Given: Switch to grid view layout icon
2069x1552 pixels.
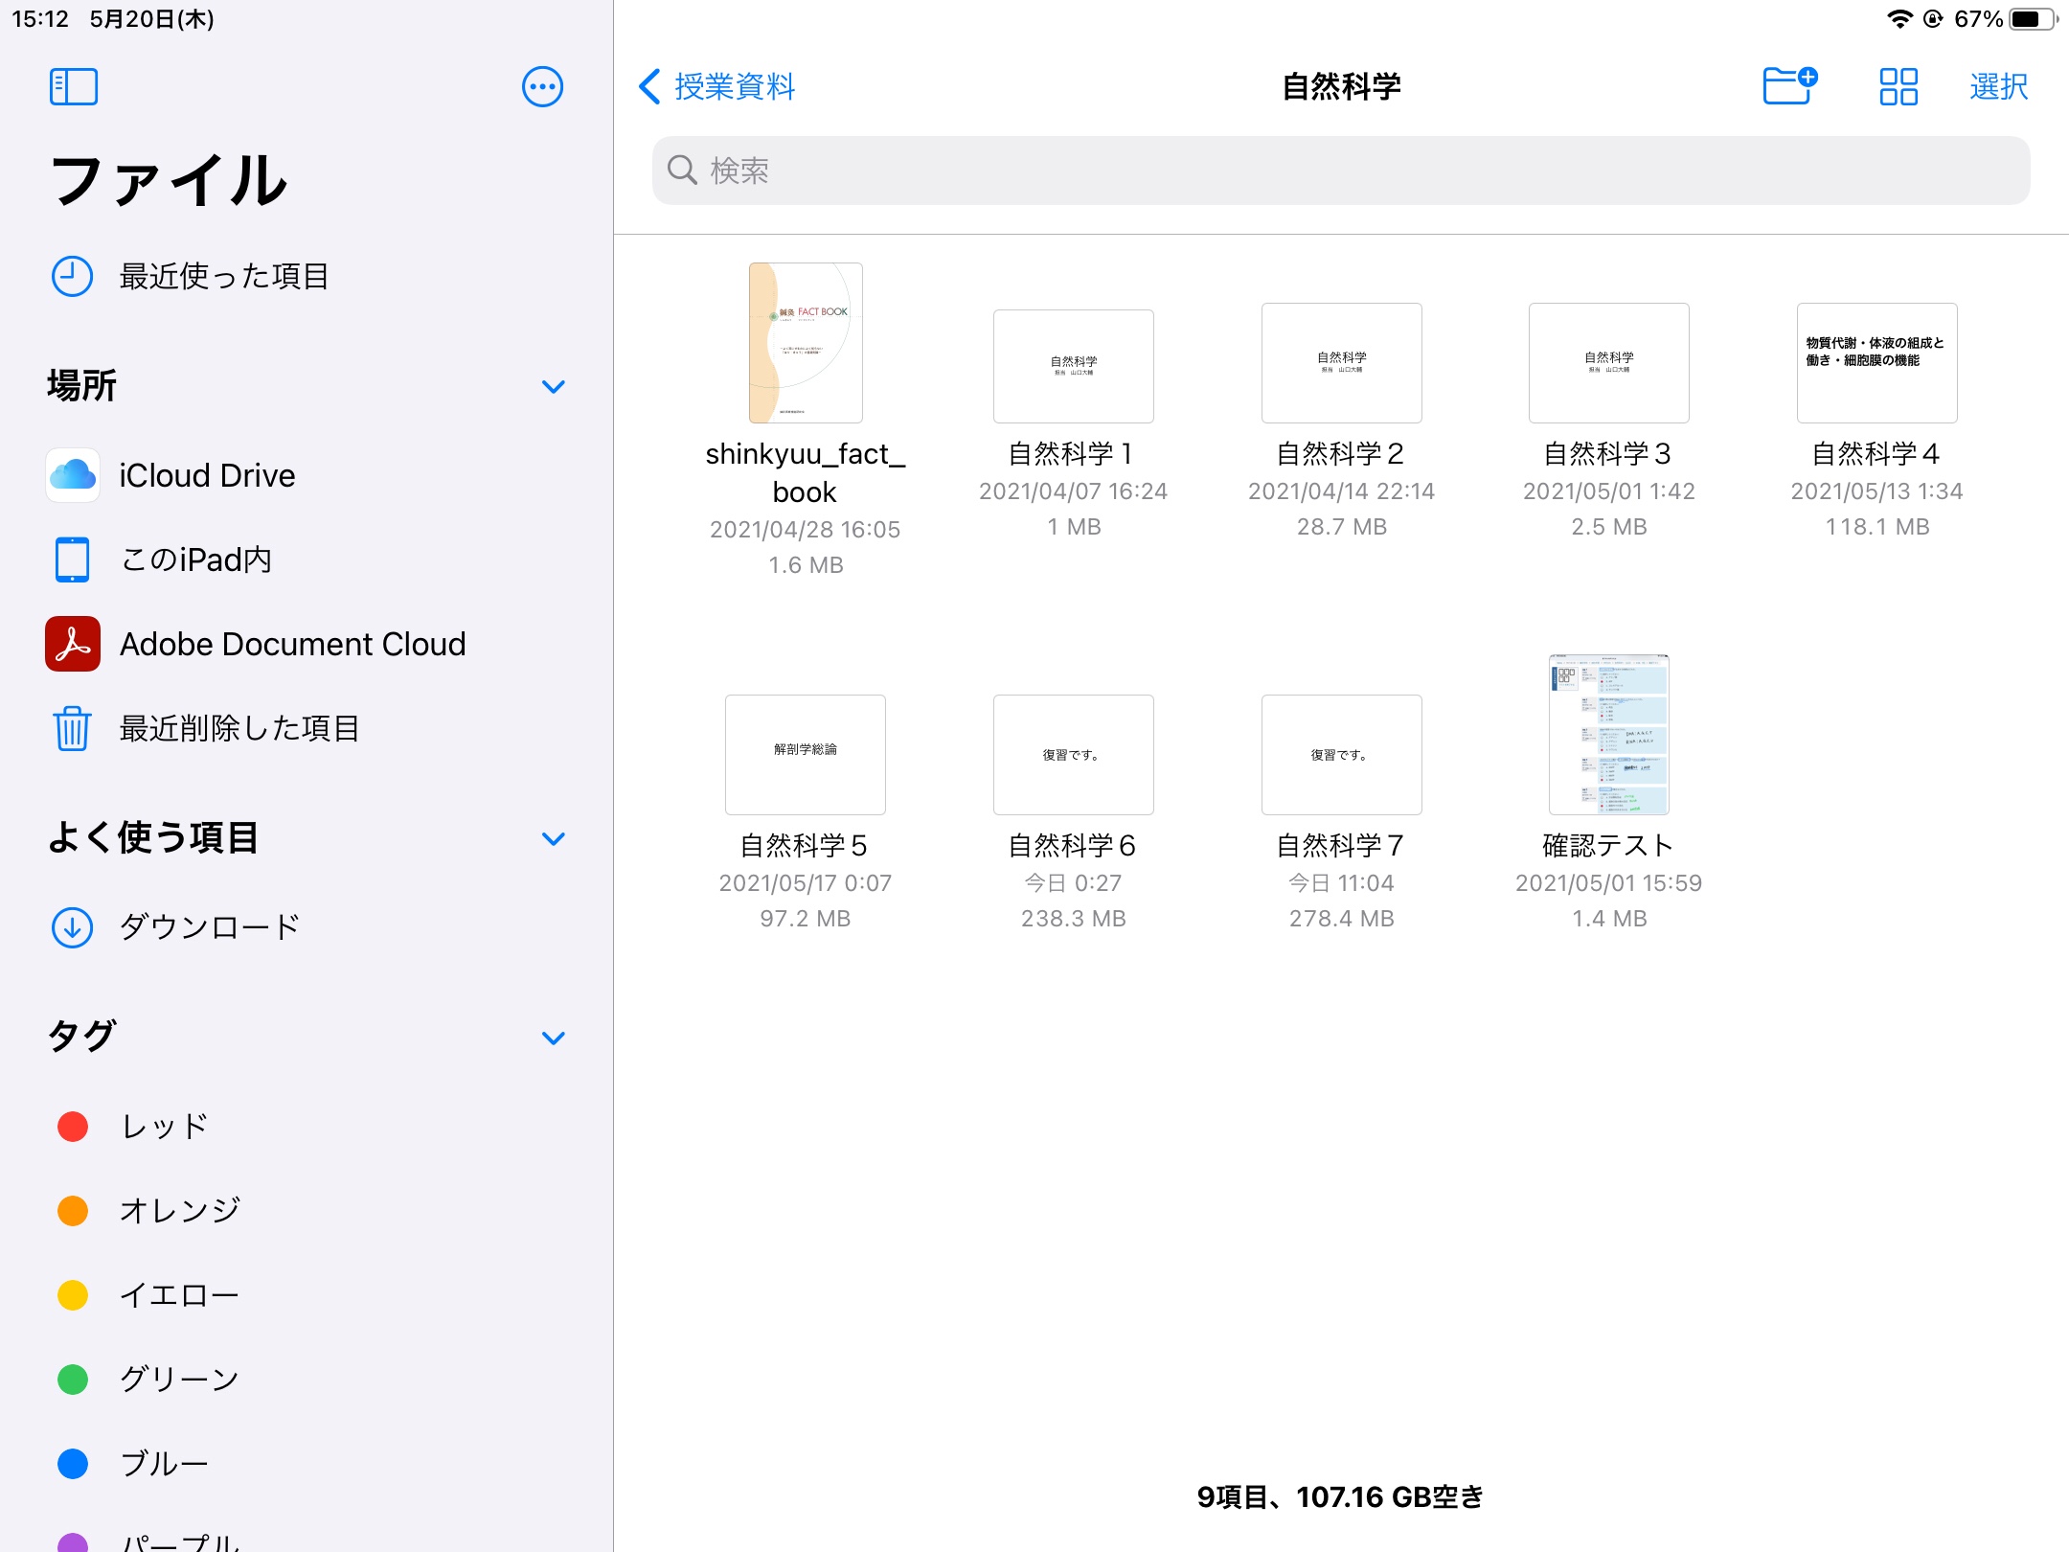Looking at the screenshot, I should (x=1898, y=87).
